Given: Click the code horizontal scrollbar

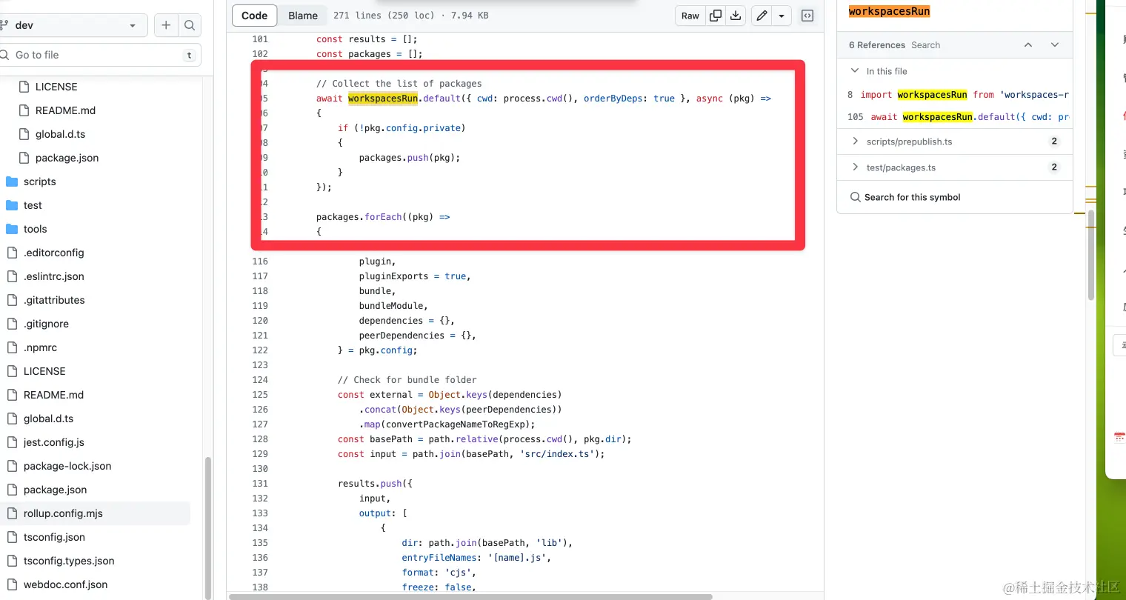Looking at the screenshot, I should [x=470, y=596].
